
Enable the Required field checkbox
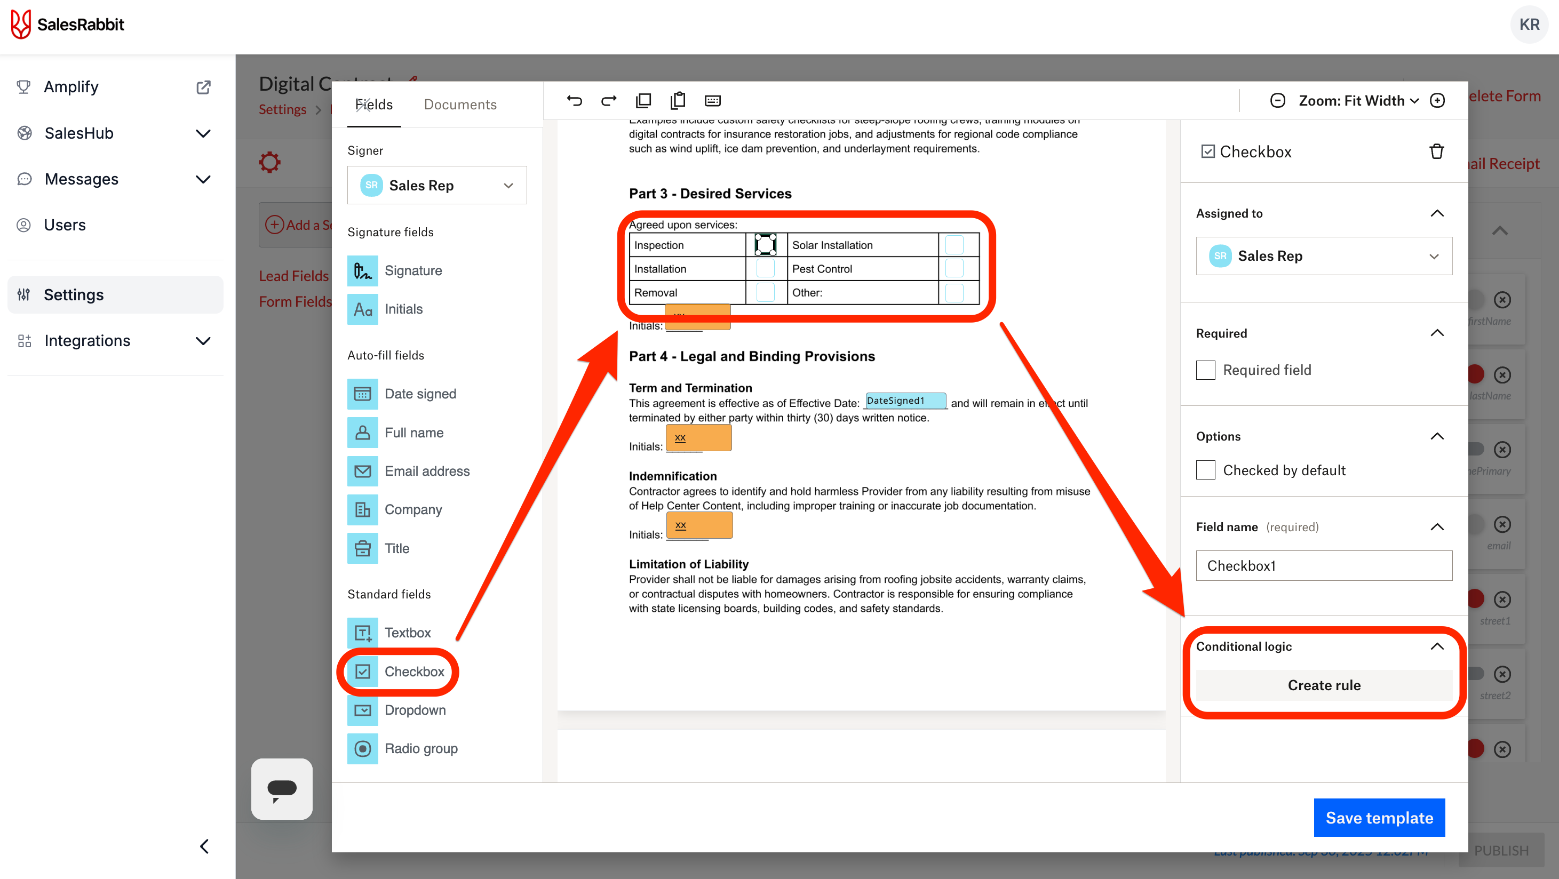[x=1206, y=370]
